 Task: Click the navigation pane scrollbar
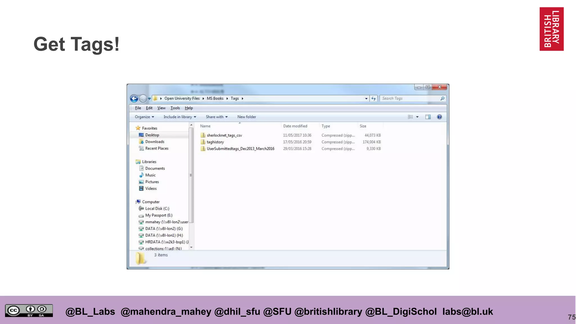pyautogui.click(x=191, y=174)
